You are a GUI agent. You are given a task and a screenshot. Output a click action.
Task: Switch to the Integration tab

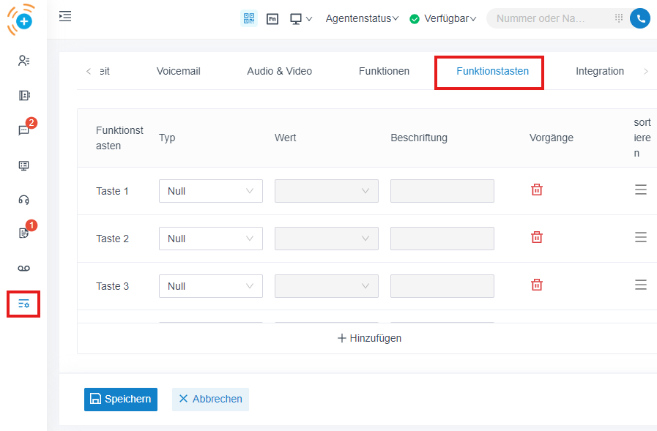click(x=599, y=71)
